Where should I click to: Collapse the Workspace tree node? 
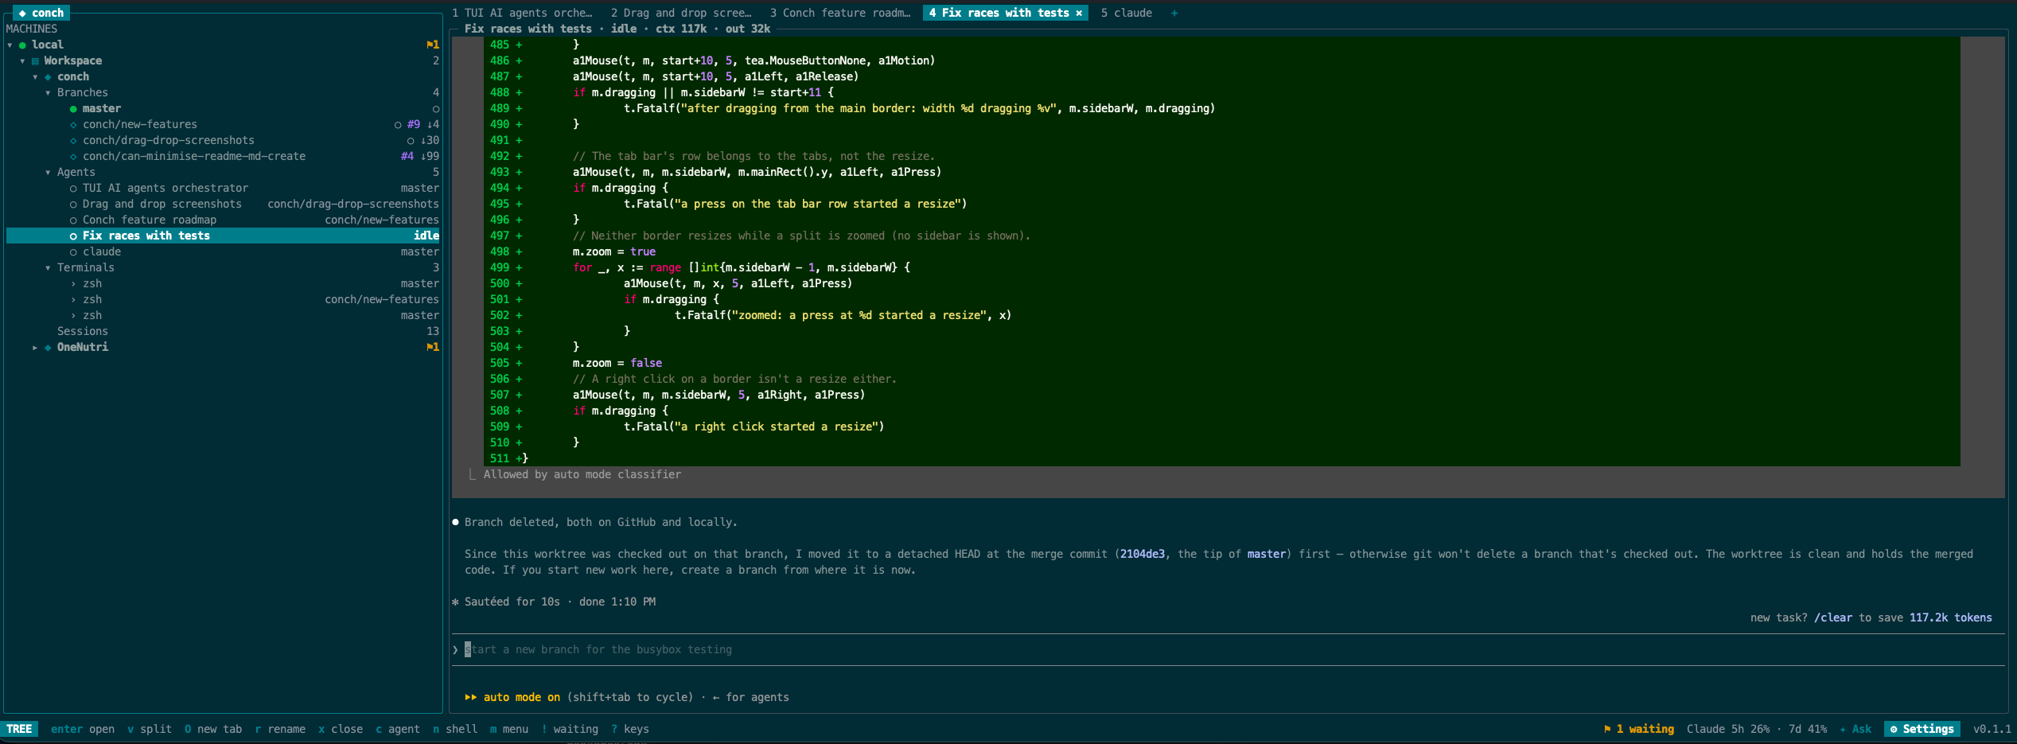22,60
